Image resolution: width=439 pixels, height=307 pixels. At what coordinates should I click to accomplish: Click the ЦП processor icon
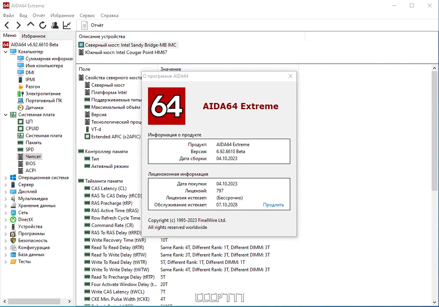click(x=21, y=122)
